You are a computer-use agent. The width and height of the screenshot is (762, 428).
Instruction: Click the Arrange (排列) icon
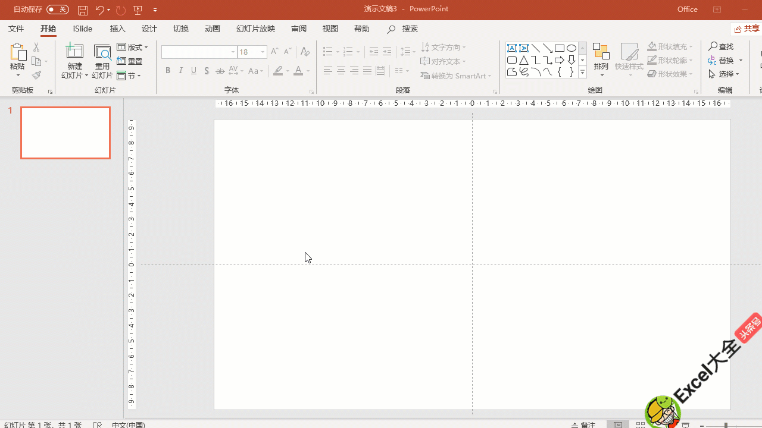[601, 58]
